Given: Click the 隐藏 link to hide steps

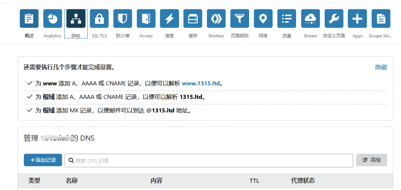Looking at the screenshot, I should (x=381, y=67).
